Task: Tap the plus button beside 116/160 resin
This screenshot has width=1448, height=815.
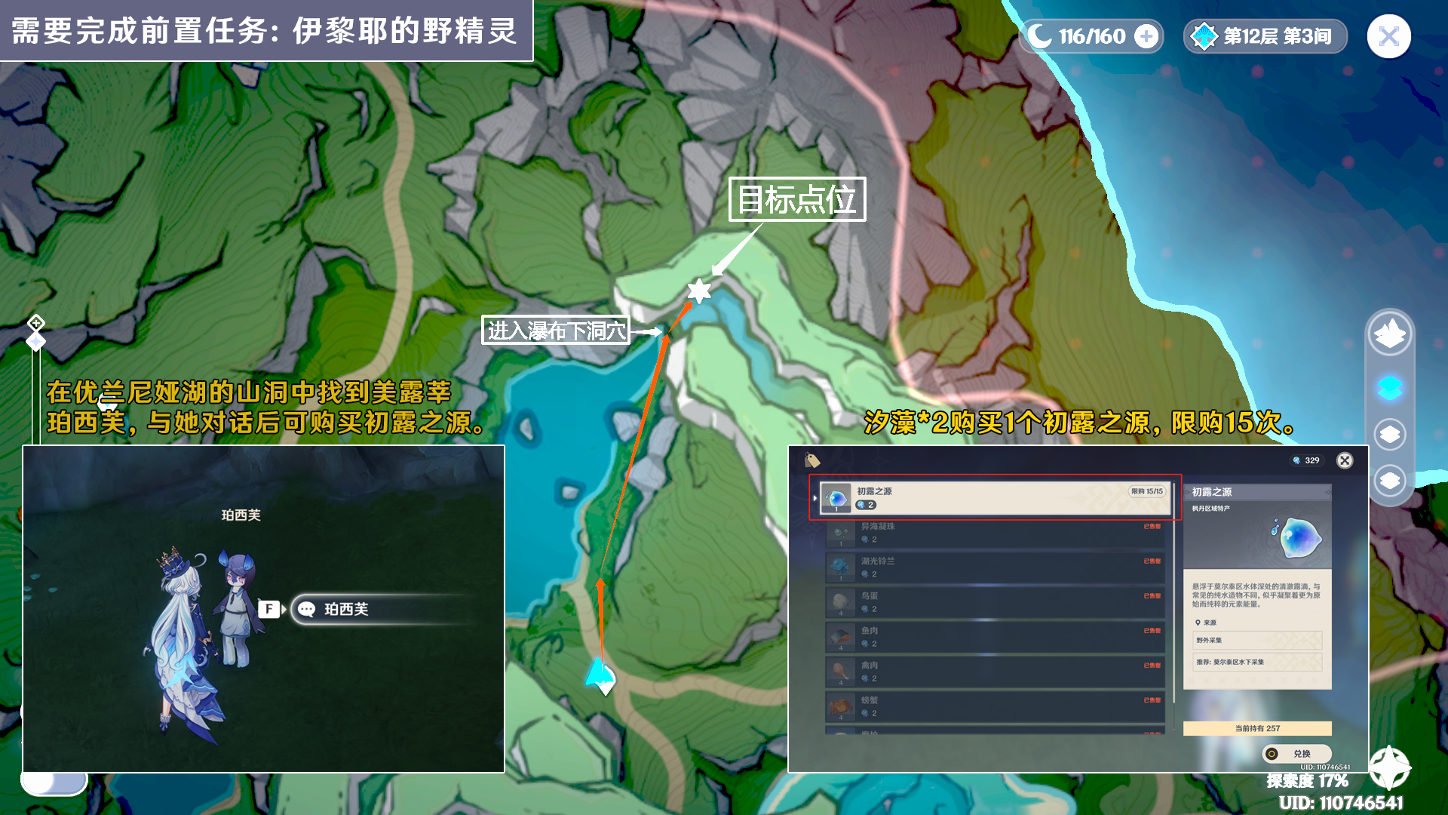Action: [1146, 36]
